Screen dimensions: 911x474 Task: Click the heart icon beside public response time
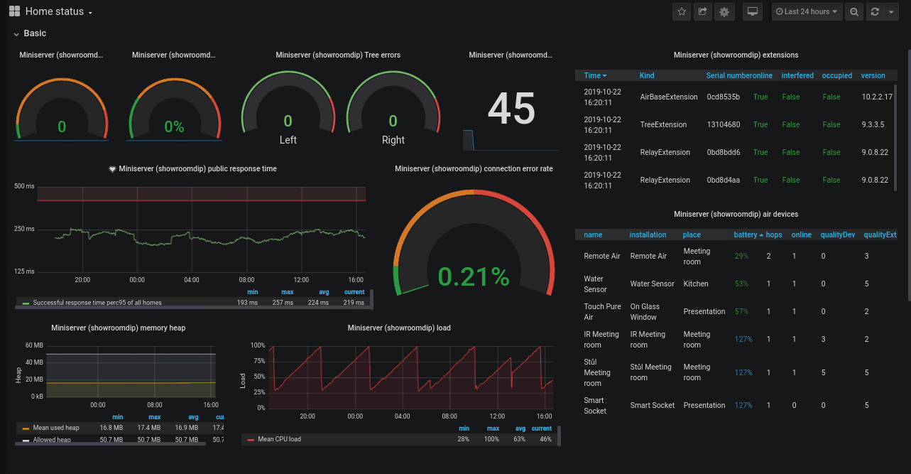[x=112, y=169]
